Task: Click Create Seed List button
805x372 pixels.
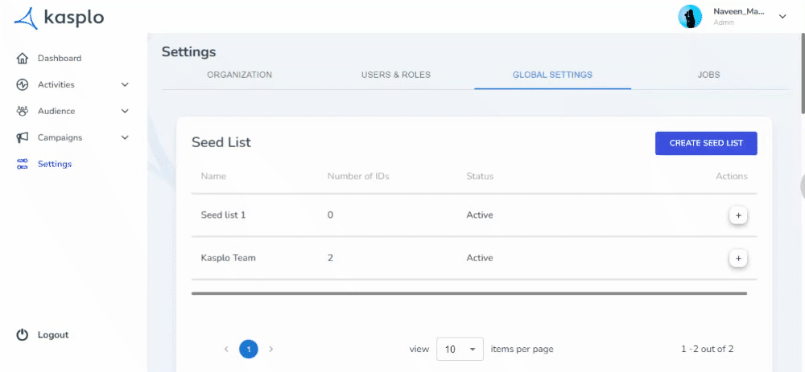Action: [706, 144]
